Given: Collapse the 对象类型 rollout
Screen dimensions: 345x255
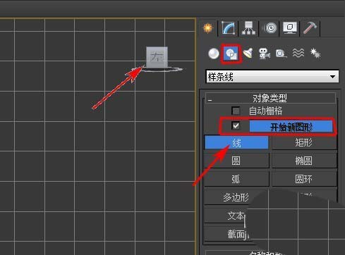Looking at the screenshot, I should click(x=270, y=98).
